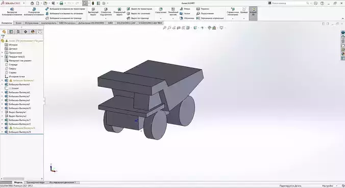The height and width of the screenshot is (188, 345).
Task: Select the Shell (Оболочка) tool
Action: pos(187,18)
